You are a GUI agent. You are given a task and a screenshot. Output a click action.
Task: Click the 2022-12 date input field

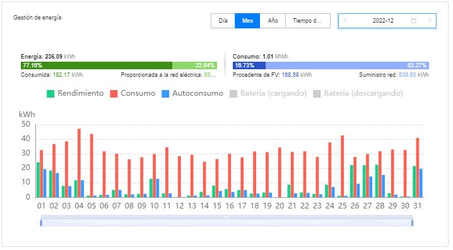coord(383,21)
